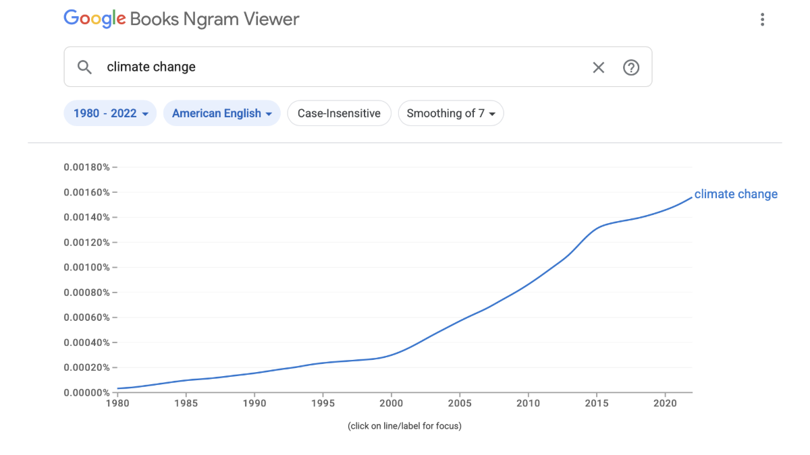Image resolution: width=810 pixels, height=455 pixels.
Task: Click the Google Books Ngram Viewer logo
Action: point(182,20)
